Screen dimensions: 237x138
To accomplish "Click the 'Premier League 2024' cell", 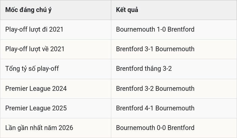I will click(56, 89).
